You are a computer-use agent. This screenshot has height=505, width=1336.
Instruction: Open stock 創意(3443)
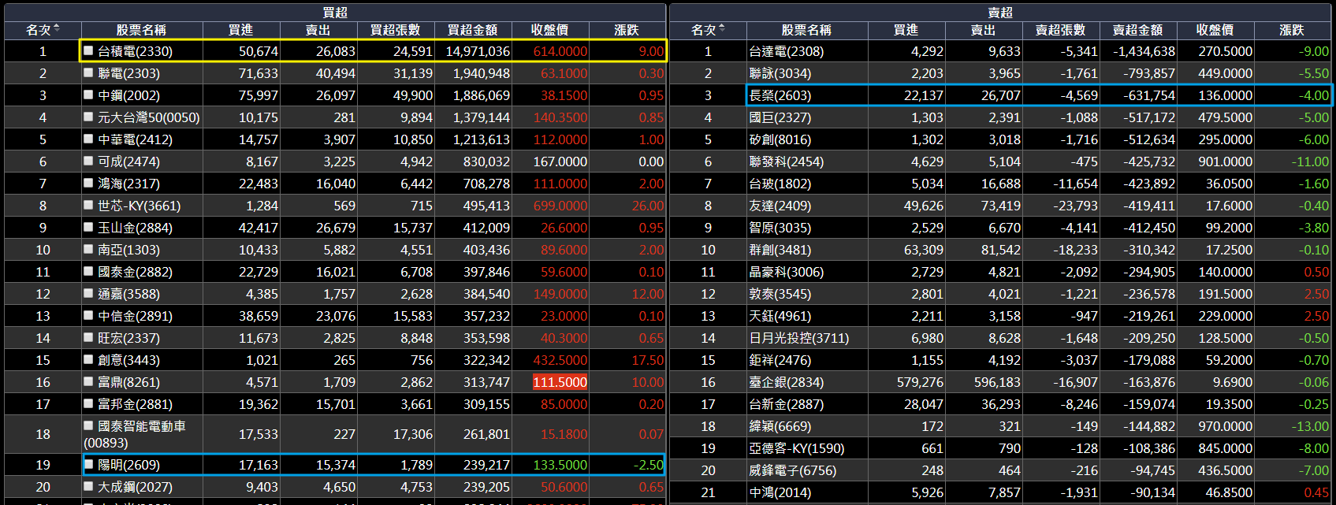[128, 360]
